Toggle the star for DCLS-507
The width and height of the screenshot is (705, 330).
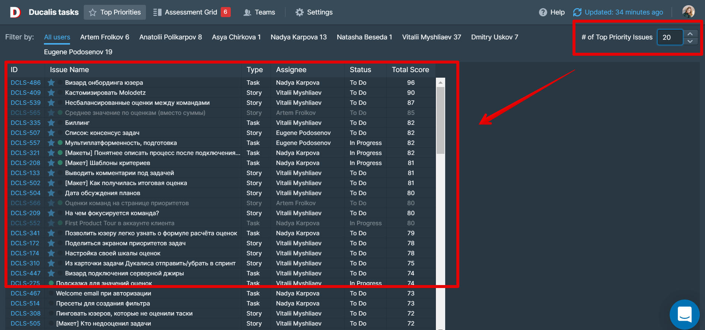[x=51, y=133]
